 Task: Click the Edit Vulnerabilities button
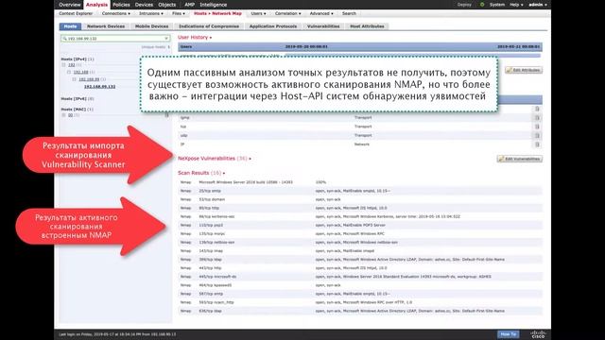(x=519, y=159)
